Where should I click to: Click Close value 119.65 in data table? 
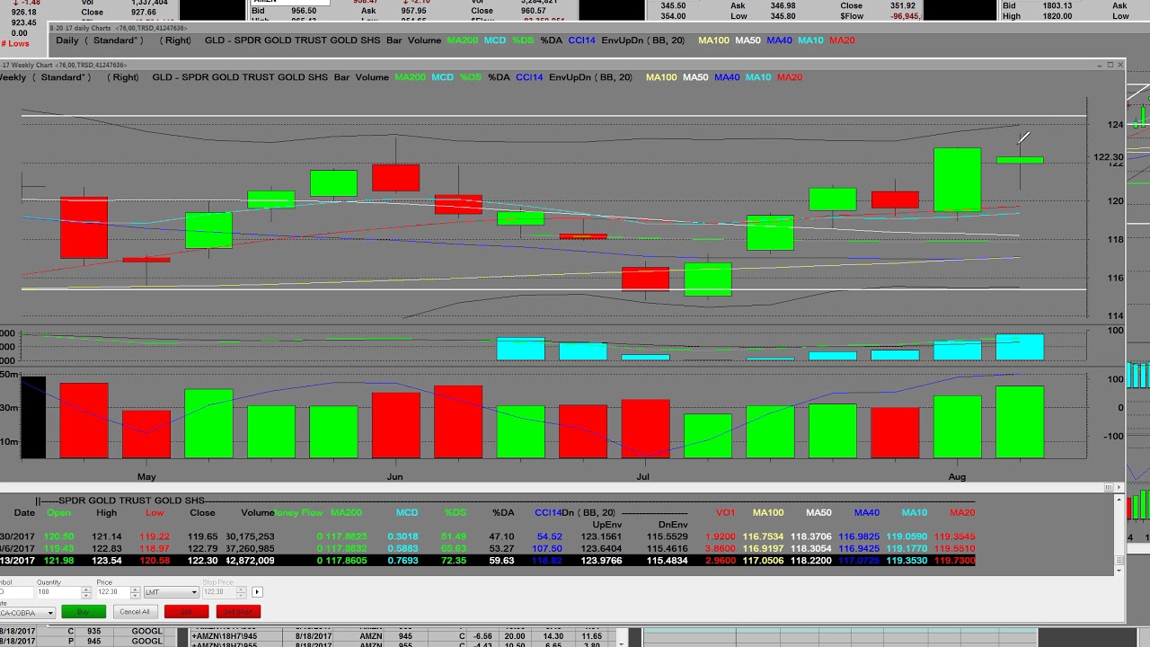tap(203, 536)
